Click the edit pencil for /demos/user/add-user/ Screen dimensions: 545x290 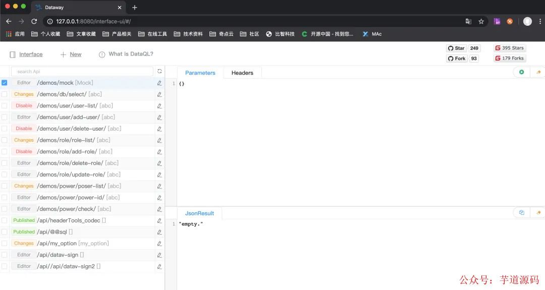click(159, 118)
